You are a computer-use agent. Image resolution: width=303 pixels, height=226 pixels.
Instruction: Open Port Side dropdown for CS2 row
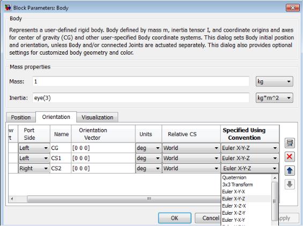pyautogui.click(x=34, y=168)
